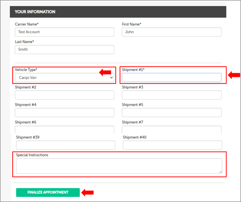
Task: Focus the Shipment #2 text box
Action: 64,95
